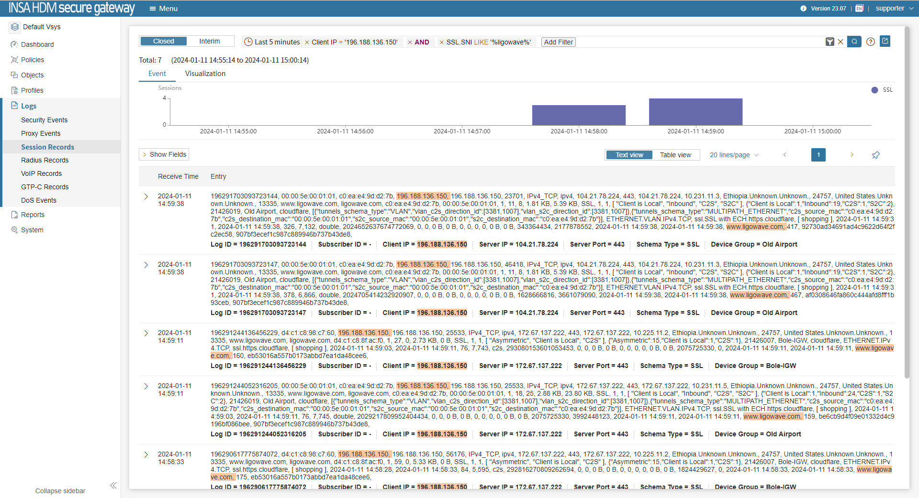The width and height of the screenshot is (919, 498).
Task: Switch to Interim session records
Action: pos(210,41)
